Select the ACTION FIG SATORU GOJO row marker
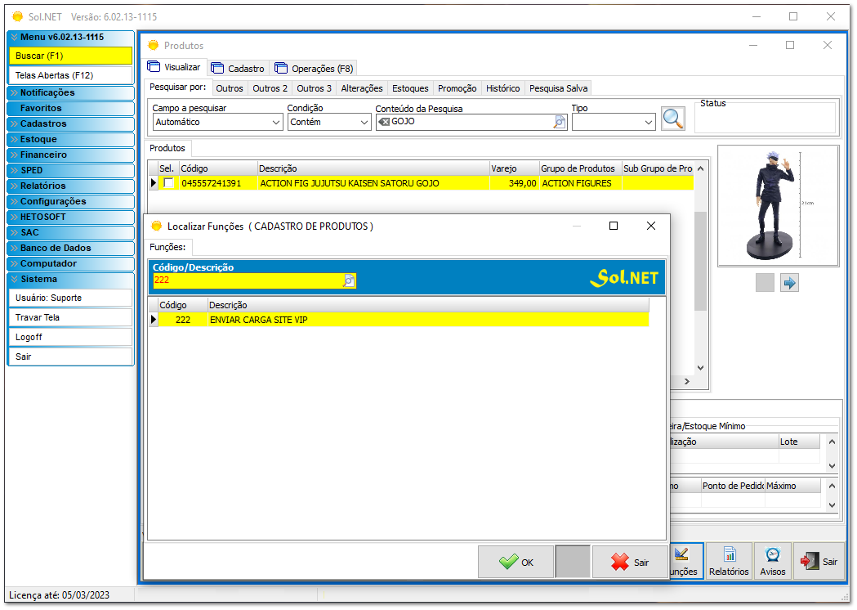Image resolution: width=857 pixels, height=610 pixels. click(153, 183)
